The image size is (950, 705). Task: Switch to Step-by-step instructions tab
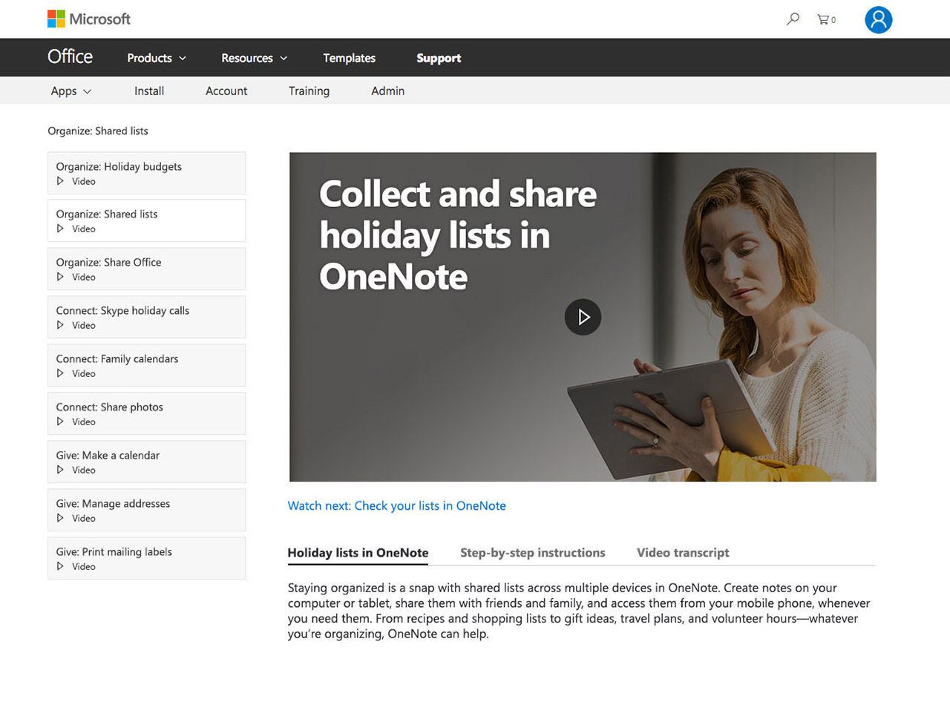tap(532, 553)
